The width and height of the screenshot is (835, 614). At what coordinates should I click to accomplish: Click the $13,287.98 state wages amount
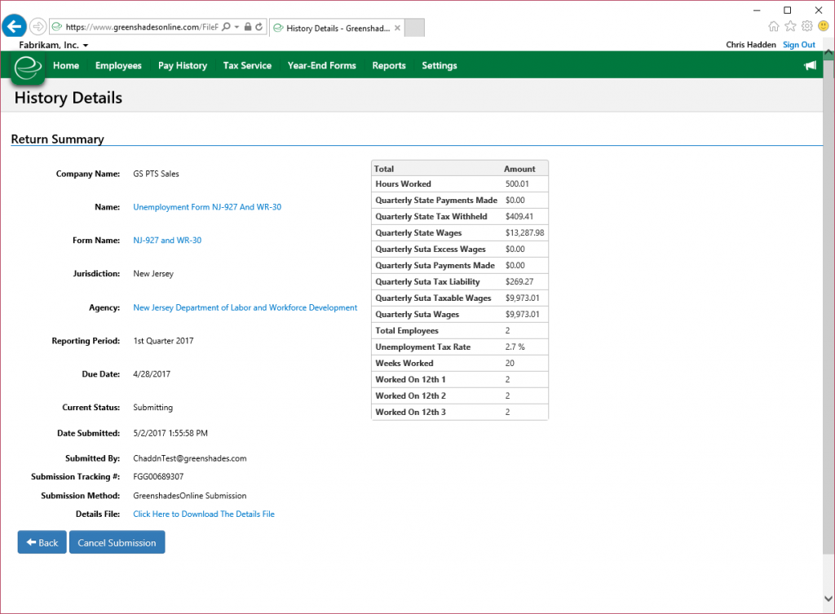click(524, 232)
